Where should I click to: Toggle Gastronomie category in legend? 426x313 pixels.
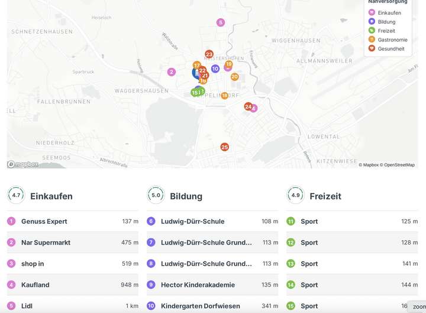click(x=392, y=40)
